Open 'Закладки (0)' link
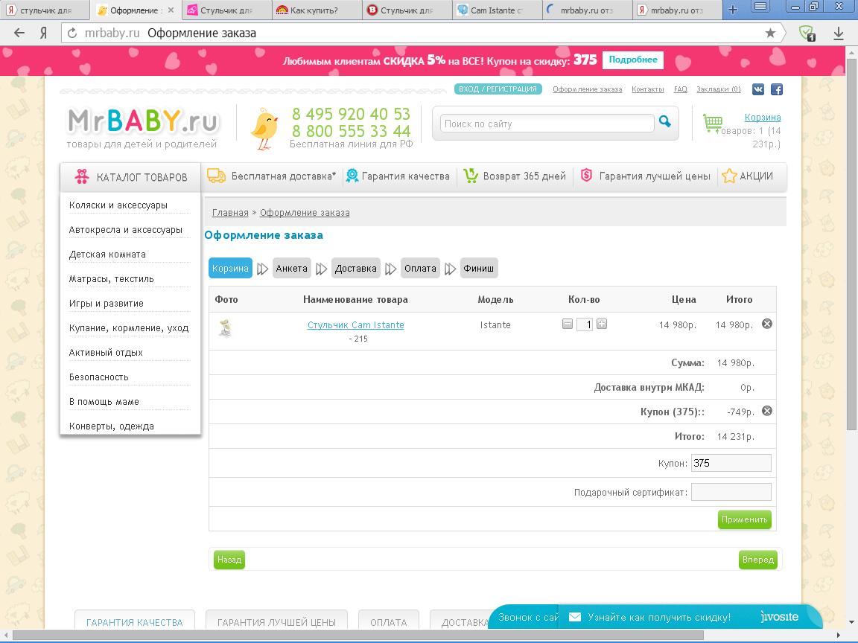 click(719, 89)
